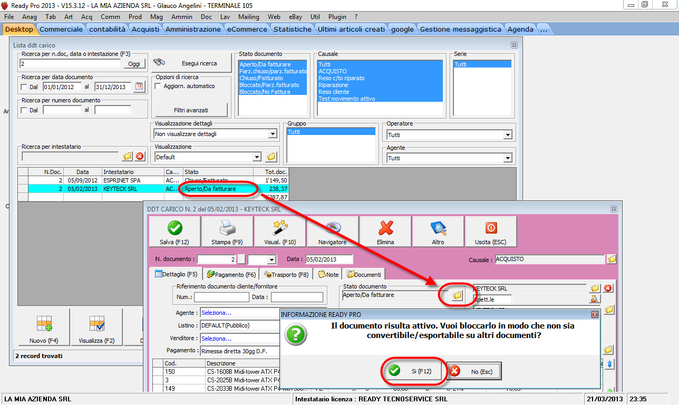The image size is (679, 405).
Task: Click the Oggi button
Action: 134,64
